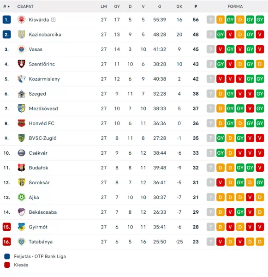Screen dimensions: 268x277
Task: Open the Szentlőrinc team crest
Action: click(21, 64)
